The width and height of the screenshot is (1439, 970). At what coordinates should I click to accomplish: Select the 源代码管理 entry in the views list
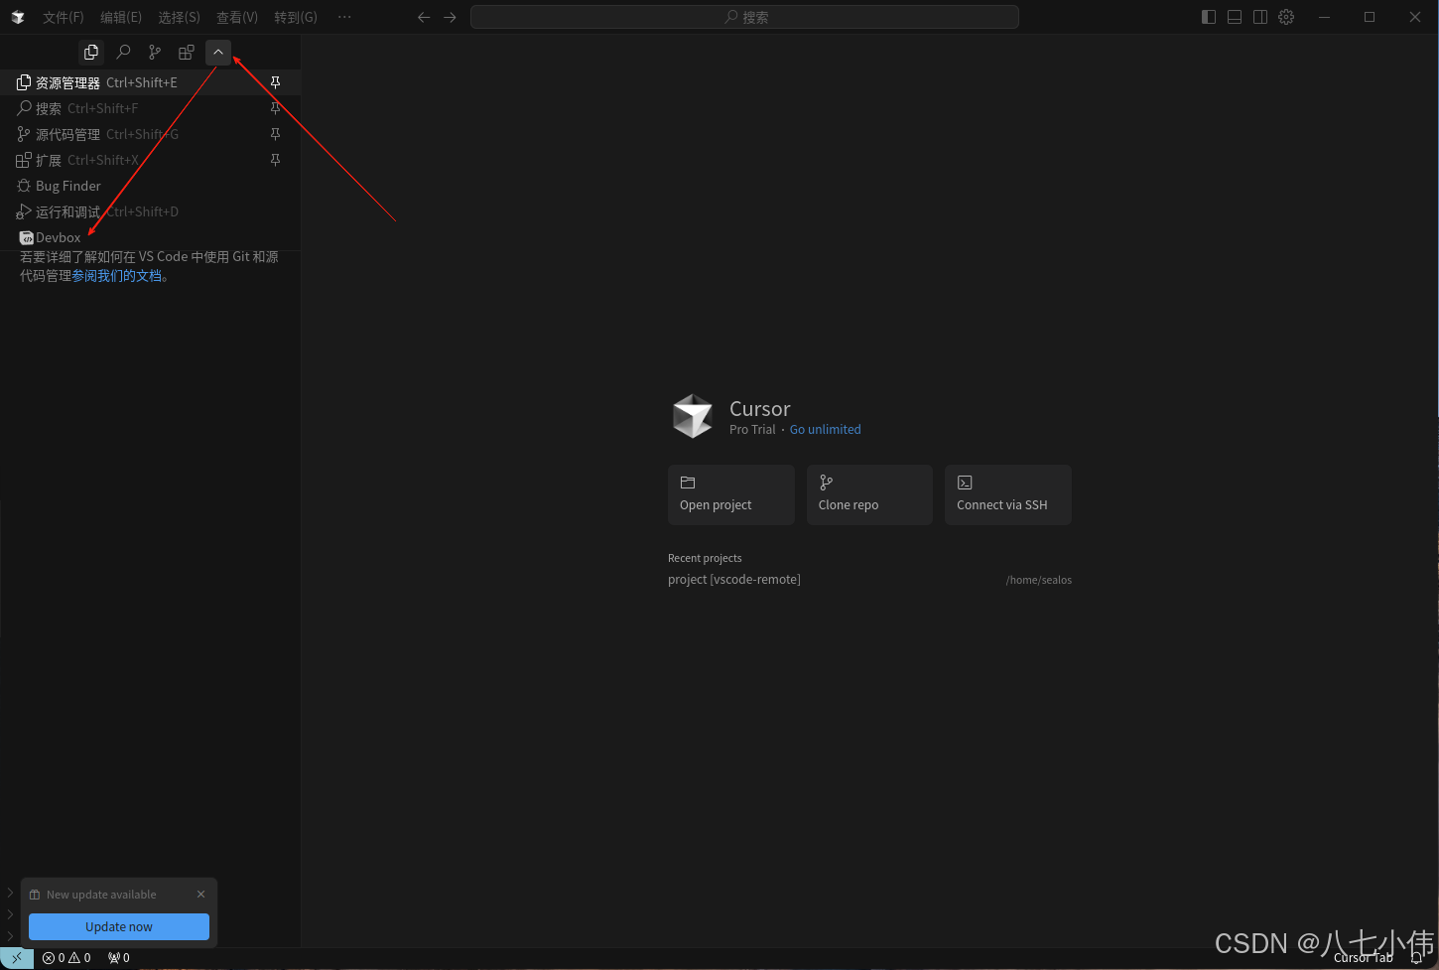(x=150, y=134)
